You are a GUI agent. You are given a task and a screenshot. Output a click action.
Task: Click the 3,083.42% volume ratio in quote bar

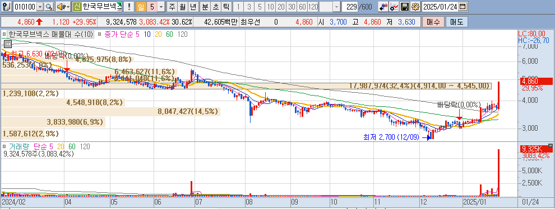coord(154,22)
